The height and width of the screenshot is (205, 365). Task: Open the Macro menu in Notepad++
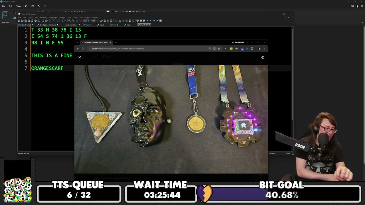click(75, 18)
